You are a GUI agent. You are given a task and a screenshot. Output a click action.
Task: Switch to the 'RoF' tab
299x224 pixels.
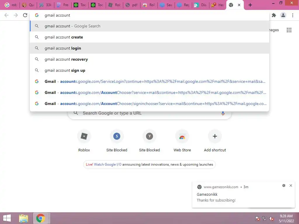tap(149, 5)
